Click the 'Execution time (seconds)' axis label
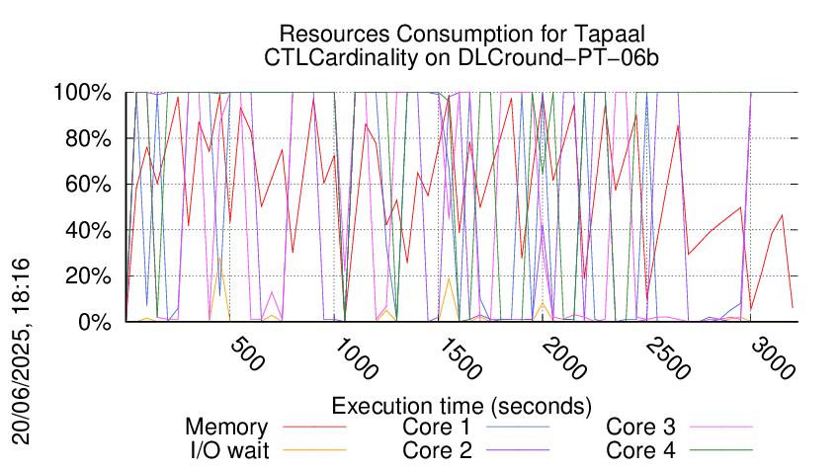 coord(462,407)
